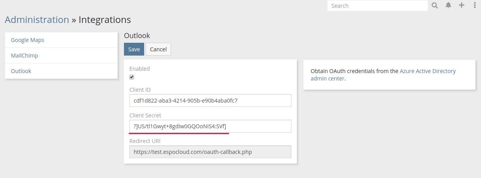Uncheck the Enabled checkbox
The height and width of the screenshot is (178, 481).
pyautogui.click(x=132, y=77)
